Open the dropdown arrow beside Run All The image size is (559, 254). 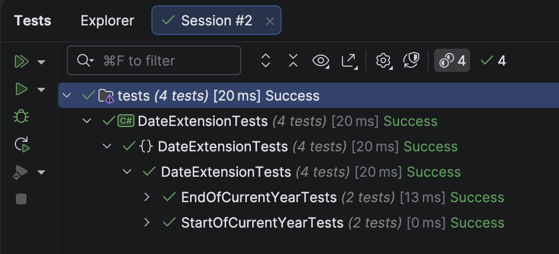click(41, 62)
